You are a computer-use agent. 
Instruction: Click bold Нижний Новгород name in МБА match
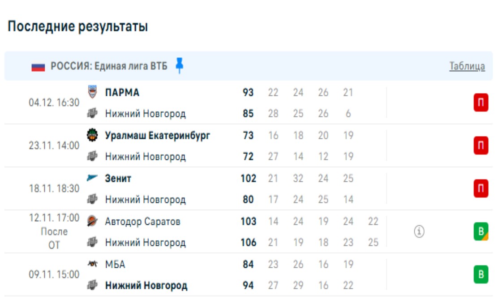click(146, 286)
